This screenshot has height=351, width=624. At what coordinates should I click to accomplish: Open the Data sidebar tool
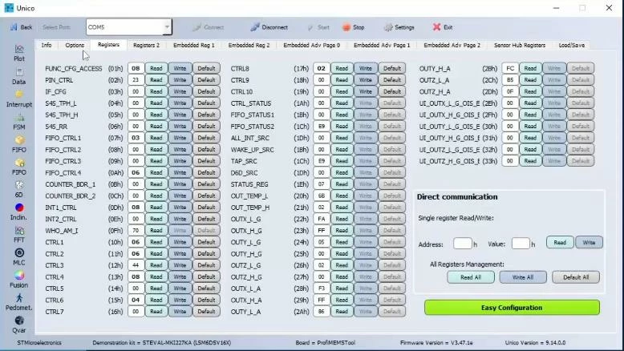tap(18, 76)
